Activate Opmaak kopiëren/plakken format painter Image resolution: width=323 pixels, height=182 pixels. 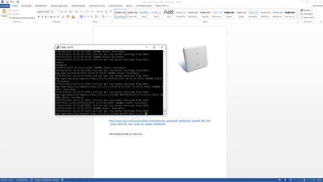click(22, 18)
